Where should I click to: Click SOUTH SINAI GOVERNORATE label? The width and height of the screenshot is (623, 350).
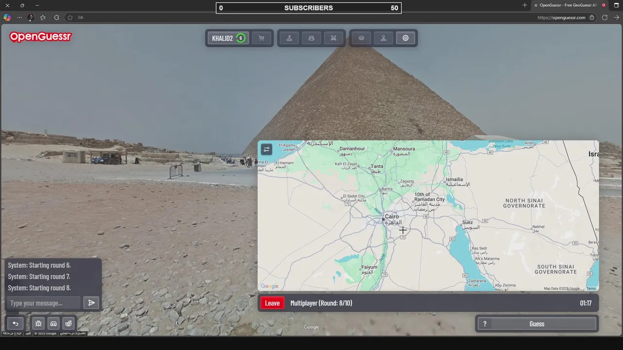pyautogui.click(x=556, y=269)
